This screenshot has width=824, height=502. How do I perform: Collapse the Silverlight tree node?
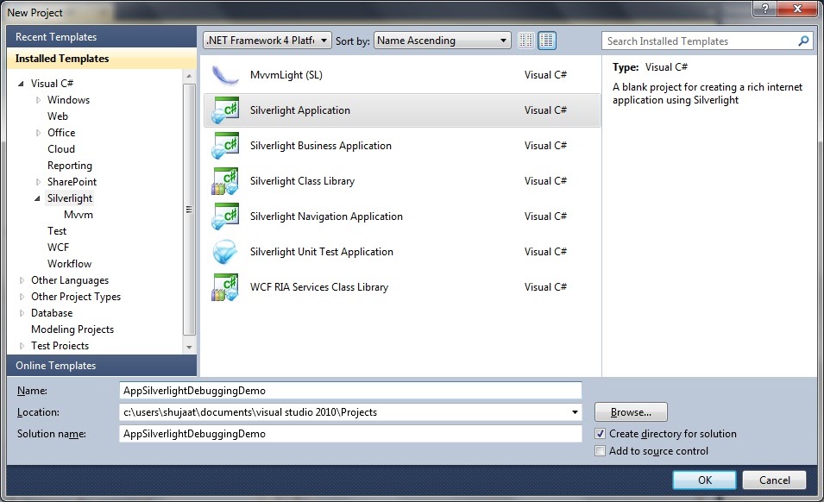pos(37,198)
